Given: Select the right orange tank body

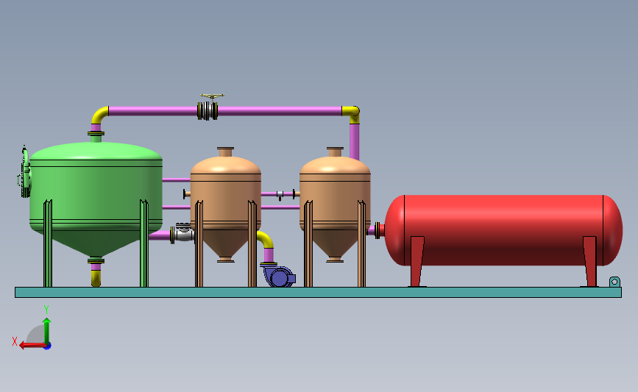Looking at the screenshot, I should (x=335, y=203).
